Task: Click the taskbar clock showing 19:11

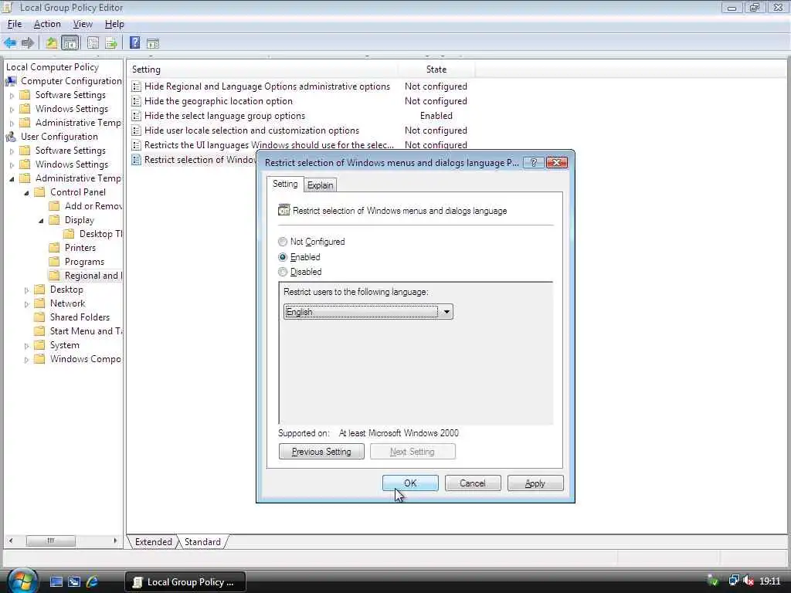Action: pos(770,581)
